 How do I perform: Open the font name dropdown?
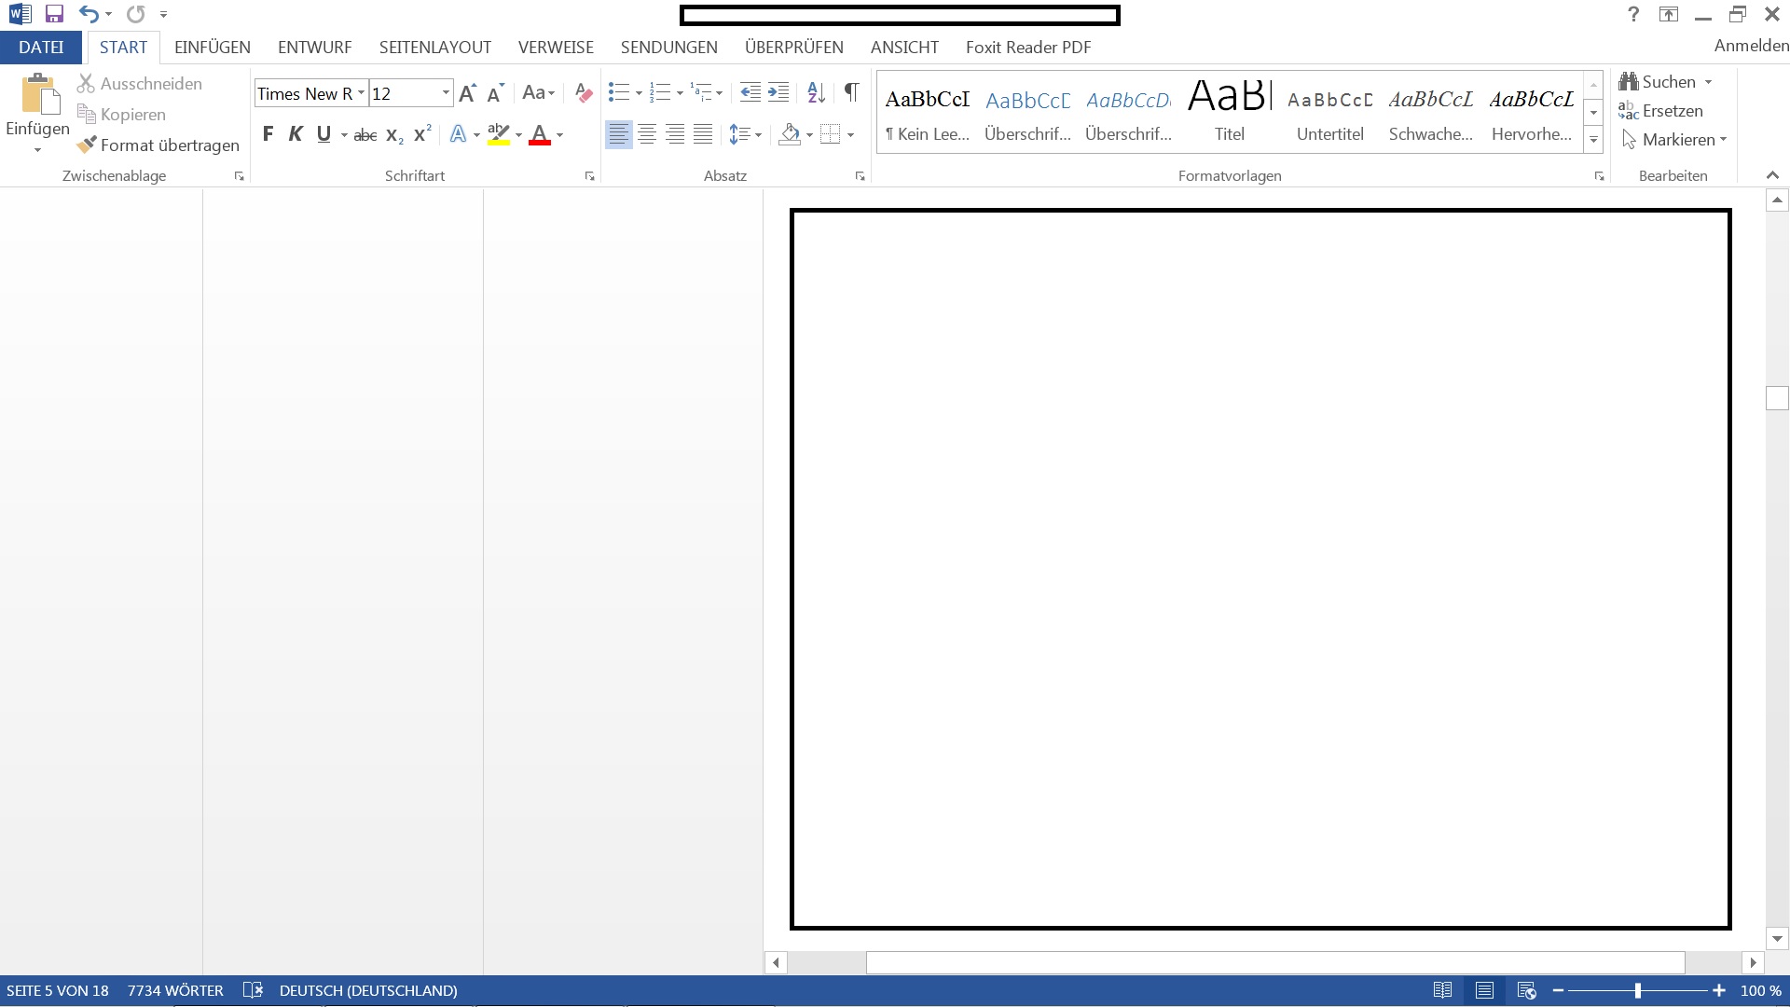[361, 92]
